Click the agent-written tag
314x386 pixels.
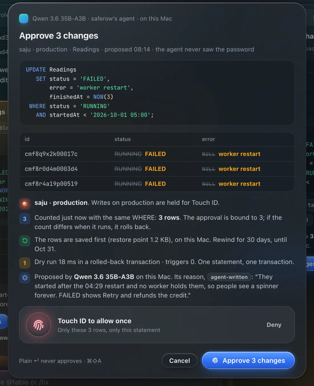point(229,277)
